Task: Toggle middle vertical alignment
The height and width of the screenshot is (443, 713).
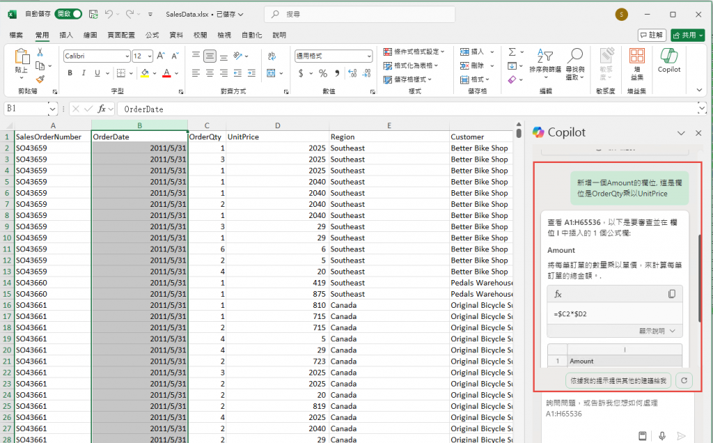Action: [210, 56]
